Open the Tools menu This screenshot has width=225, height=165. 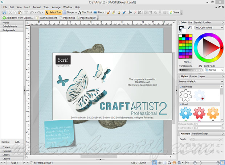point(46,7)
